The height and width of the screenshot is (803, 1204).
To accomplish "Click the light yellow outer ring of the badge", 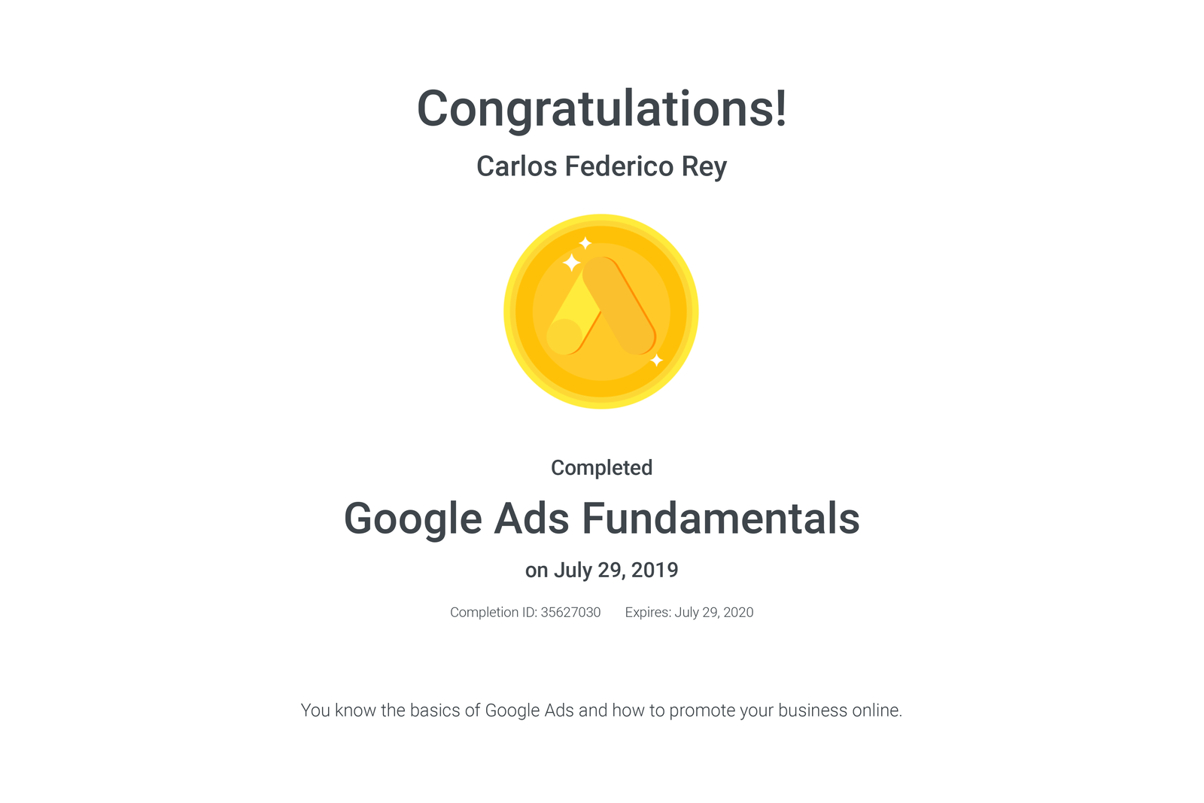I will [601, 218].
